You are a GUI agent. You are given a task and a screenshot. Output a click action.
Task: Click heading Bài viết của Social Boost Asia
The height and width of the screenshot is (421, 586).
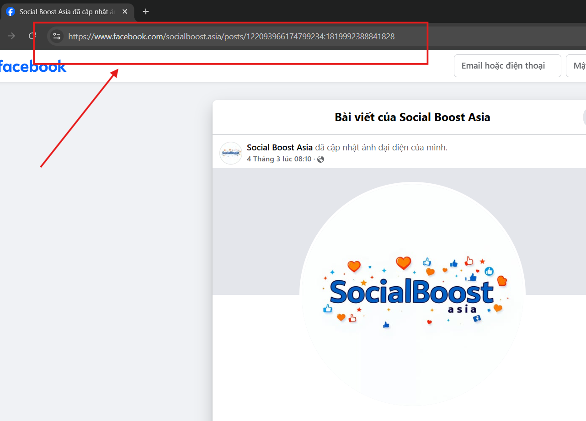point(412,117)
